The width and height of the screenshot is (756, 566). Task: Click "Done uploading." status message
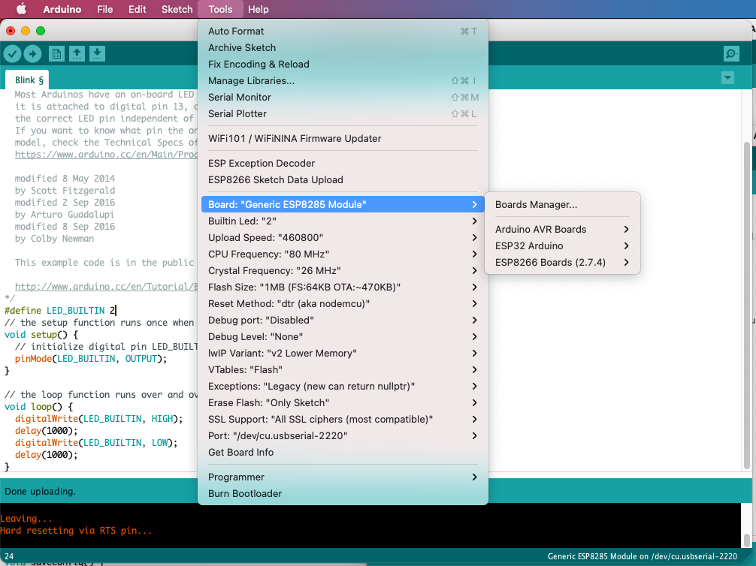40,492
